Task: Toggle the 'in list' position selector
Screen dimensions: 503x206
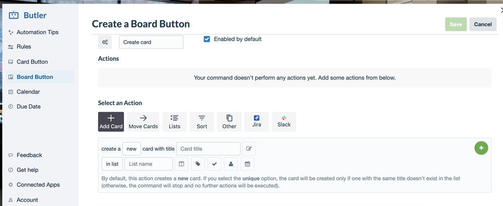Action: (112, 164)
